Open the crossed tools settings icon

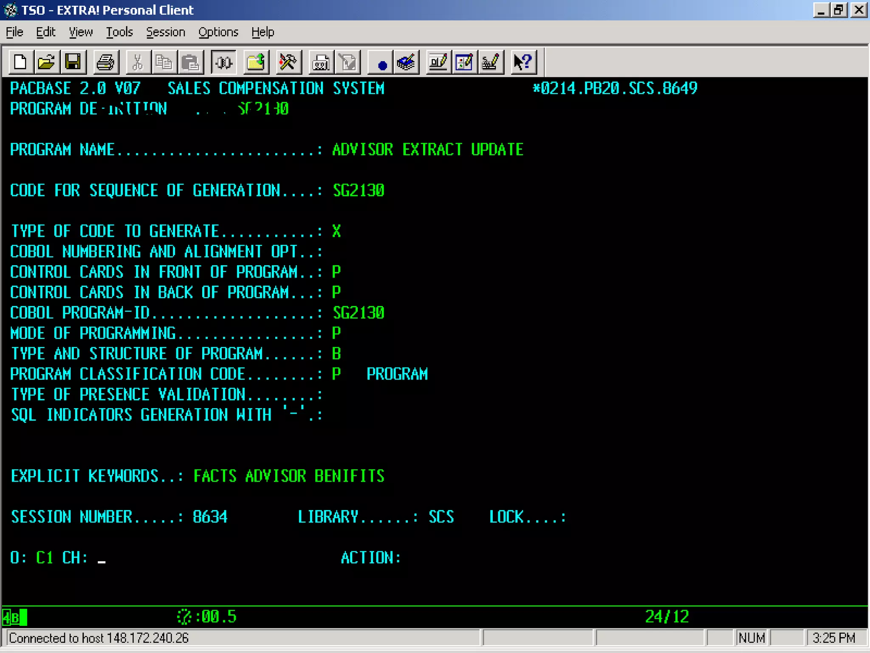tap(288, 62)
